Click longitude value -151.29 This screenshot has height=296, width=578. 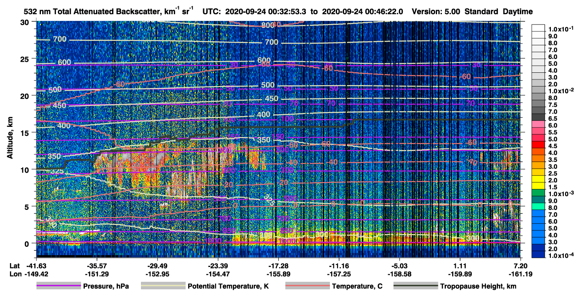[x=96, y=274]
